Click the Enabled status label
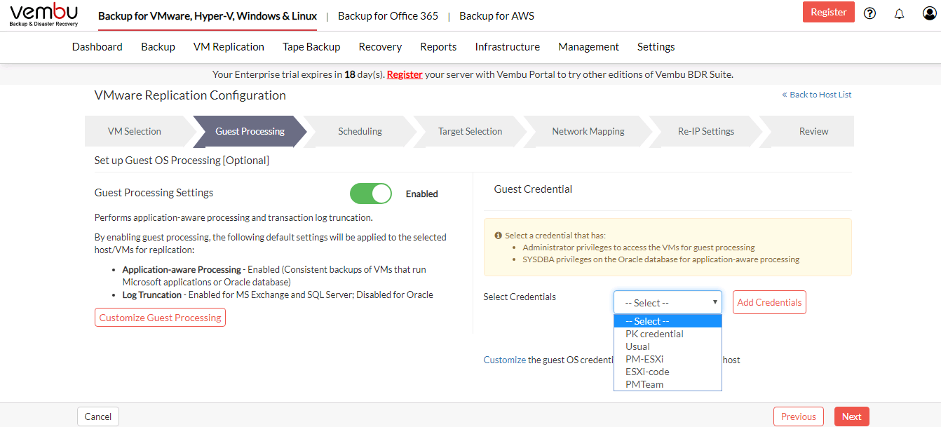941x427 pixels. click(x=422, y=194)
